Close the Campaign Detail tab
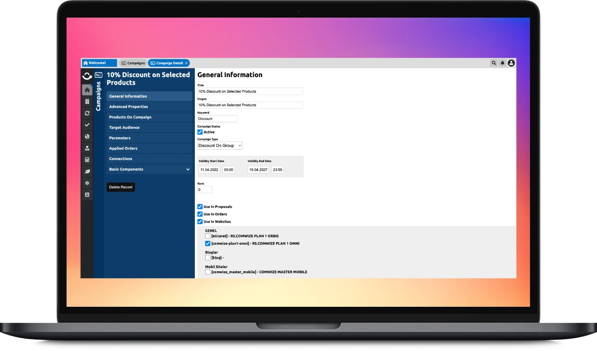 click(186, 63)
